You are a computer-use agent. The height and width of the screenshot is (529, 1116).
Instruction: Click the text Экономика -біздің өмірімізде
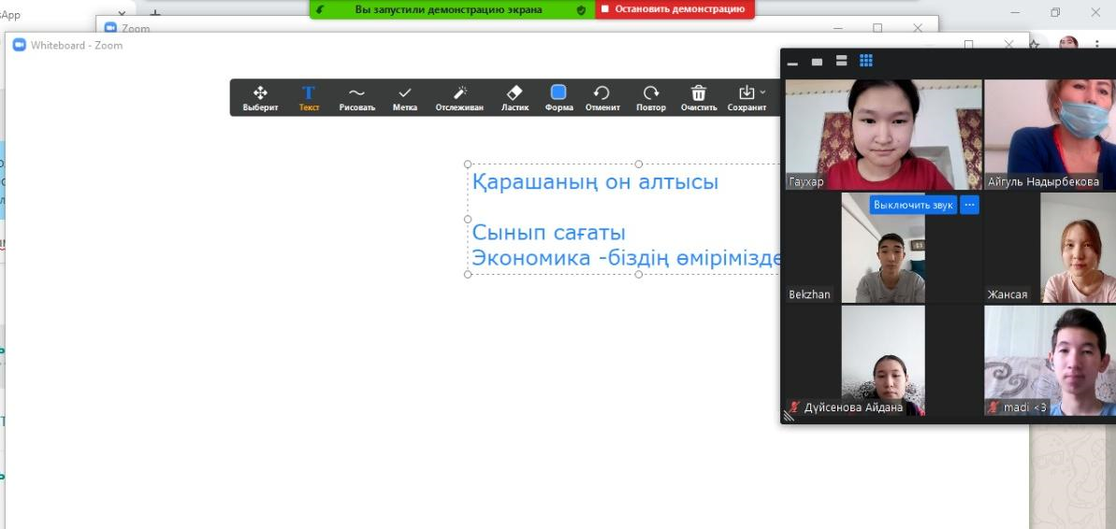pyautogui.click(x=627, y=257)
